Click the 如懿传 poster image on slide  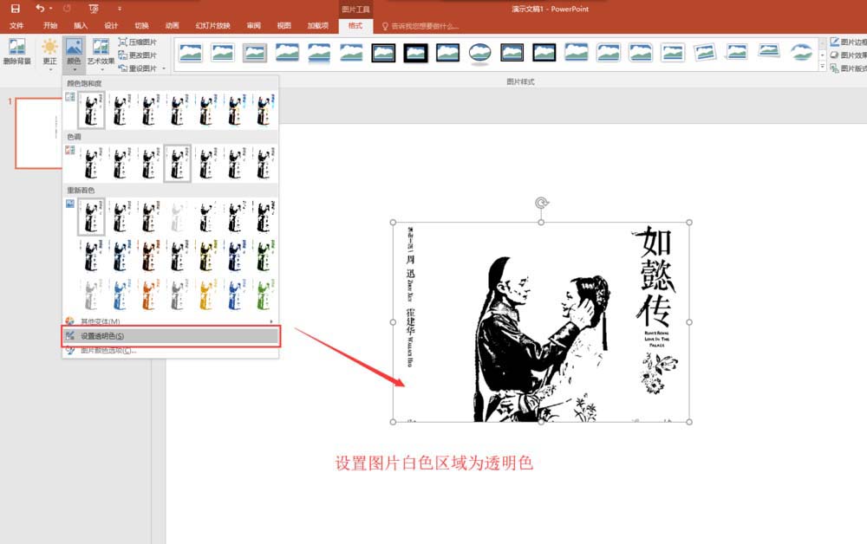[x=541, y=322]
